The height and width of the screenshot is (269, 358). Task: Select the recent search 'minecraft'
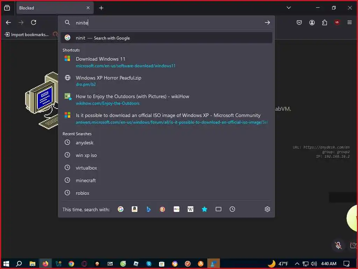pyautogui.click(x=166, y=180)
